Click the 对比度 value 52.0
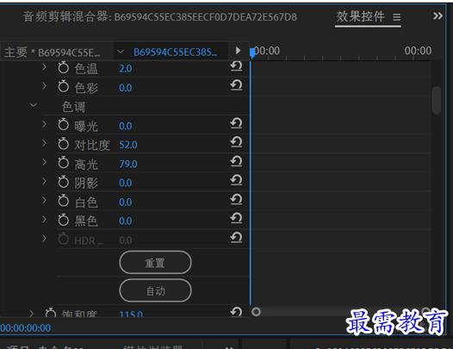Image resolution: width=453 pixels, height=349 pixels. coord(128,145)
